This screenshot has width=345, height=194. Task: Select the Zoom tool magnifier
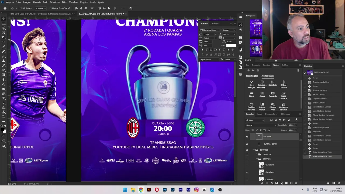coord(4,117)
